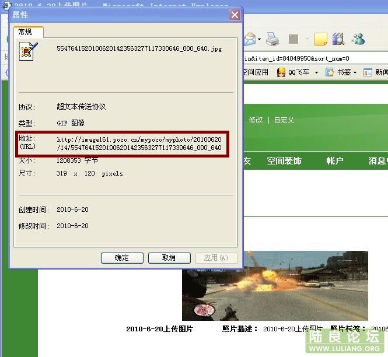Click the Print icon in IE toolbar
This screenshot has width=388, height=357.
[x=272, y=39]
